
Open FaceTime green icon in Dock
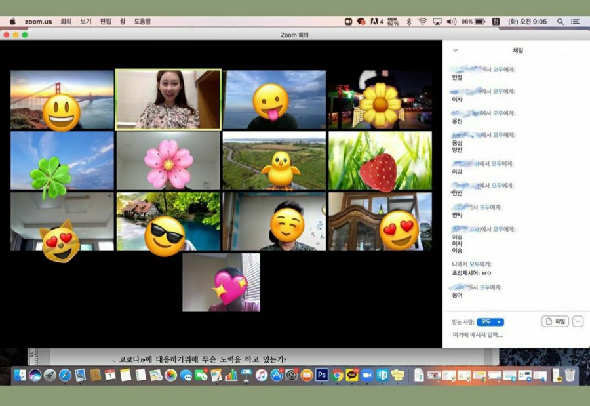click(201, 375)
